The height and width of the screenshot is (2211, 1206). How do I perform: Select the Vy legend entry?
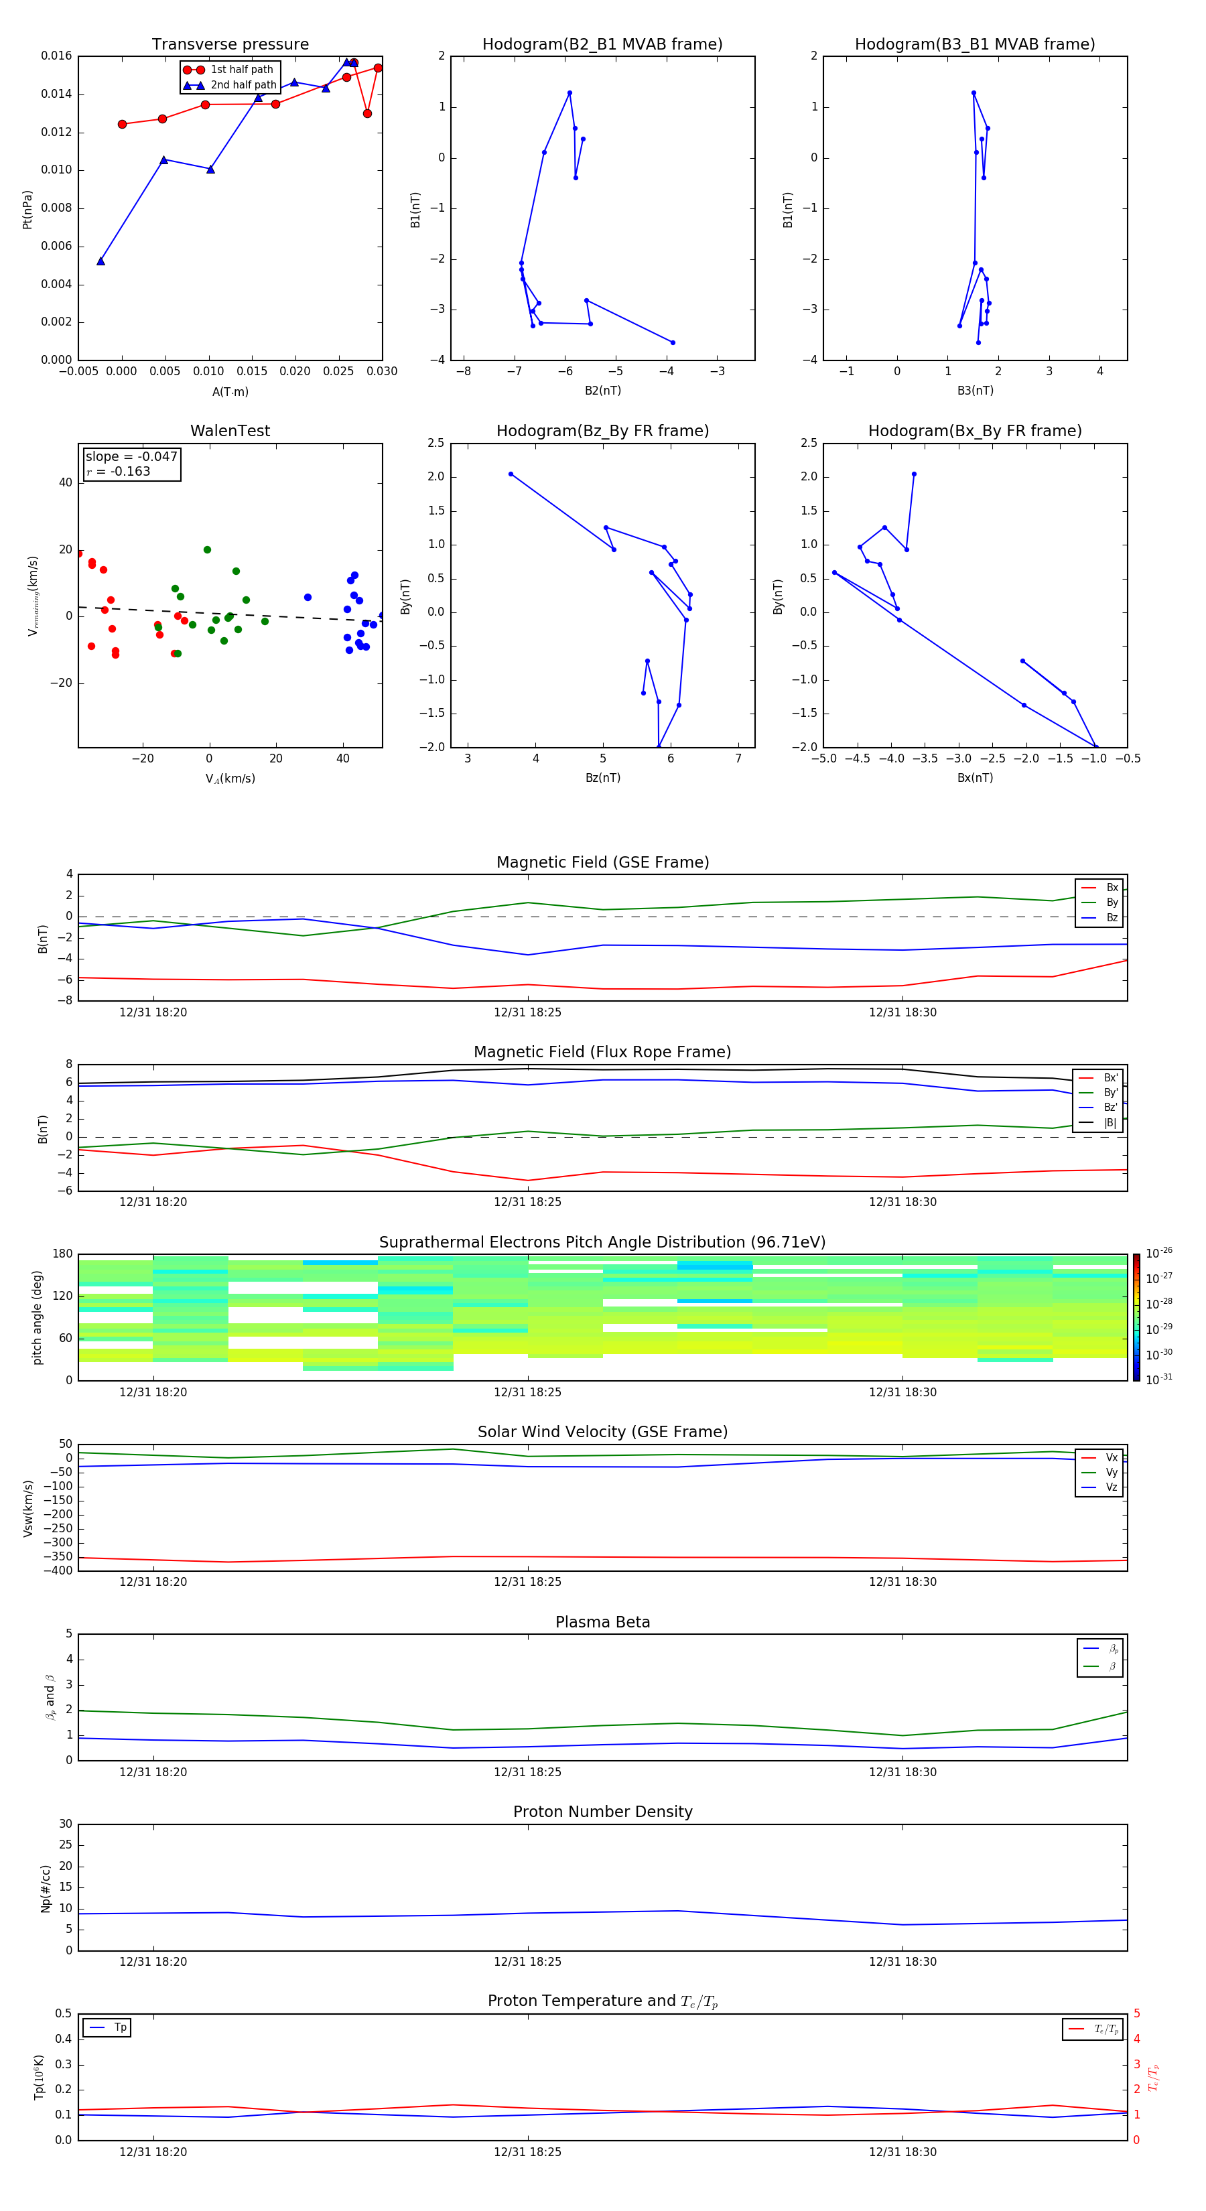coord(1099,1473)
